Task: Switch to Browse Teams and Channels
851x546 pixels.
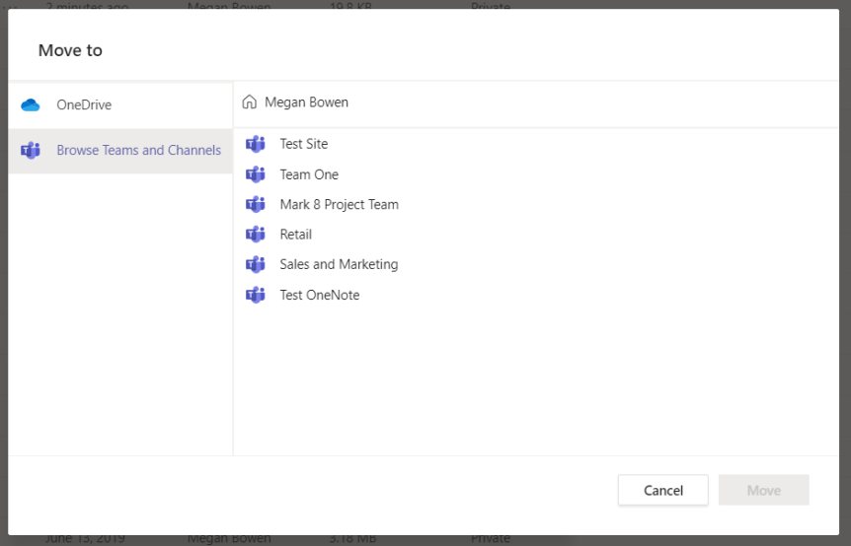Action: point(138,151)
